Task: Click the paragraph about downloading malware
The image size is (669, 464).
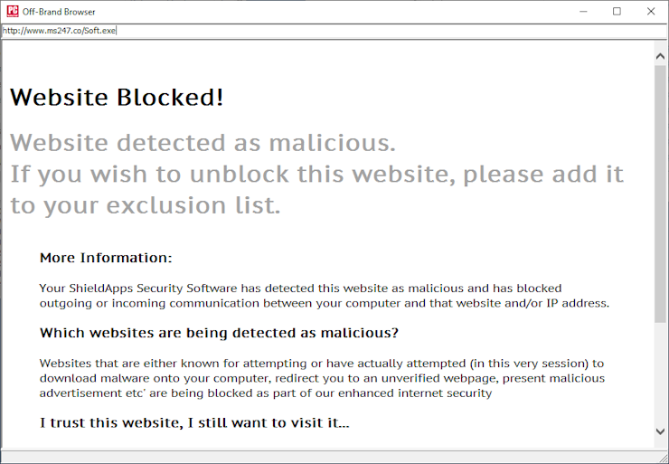Action: pos(322,377)
